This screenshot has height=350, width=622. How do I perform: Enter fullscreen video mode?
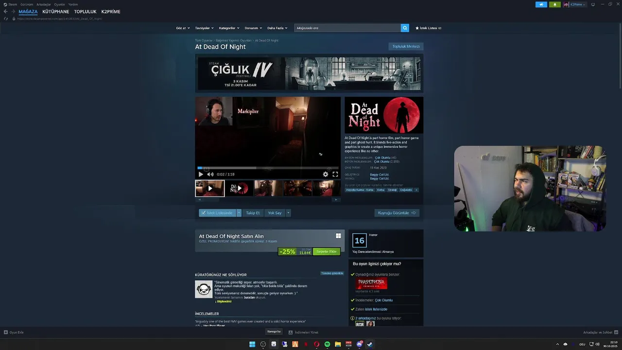pos(335,174)
